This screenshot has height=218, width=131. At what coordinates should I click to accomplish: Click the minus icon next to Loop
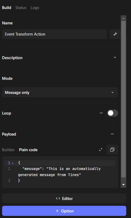point(101,113)
